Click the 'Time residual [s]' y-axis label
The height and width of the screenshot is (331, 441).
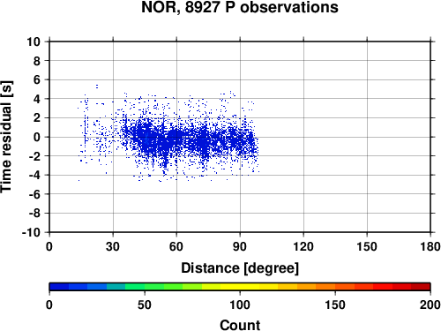coord(6,137)
